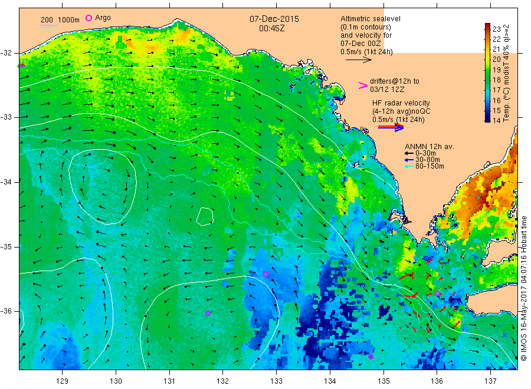The image size is (531, 389).
Task: Click the black 0-30m ANMN arrow symbol
Action: [409, 154]
